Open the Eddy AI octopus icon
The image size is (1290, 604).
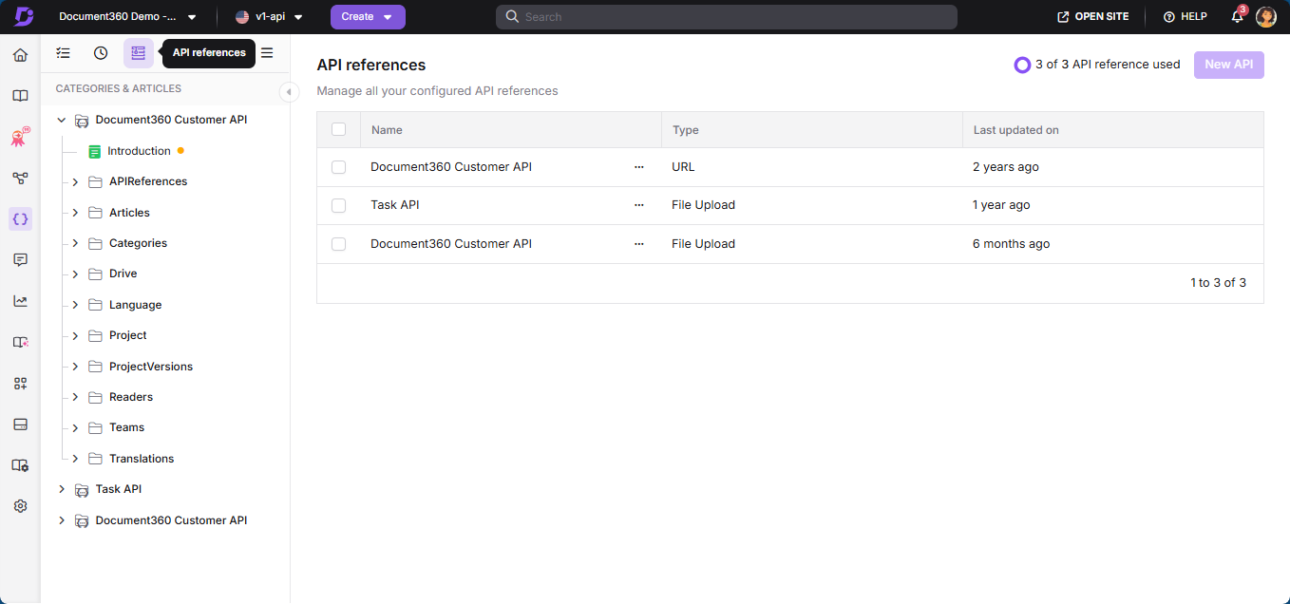[x=20, y=137]
